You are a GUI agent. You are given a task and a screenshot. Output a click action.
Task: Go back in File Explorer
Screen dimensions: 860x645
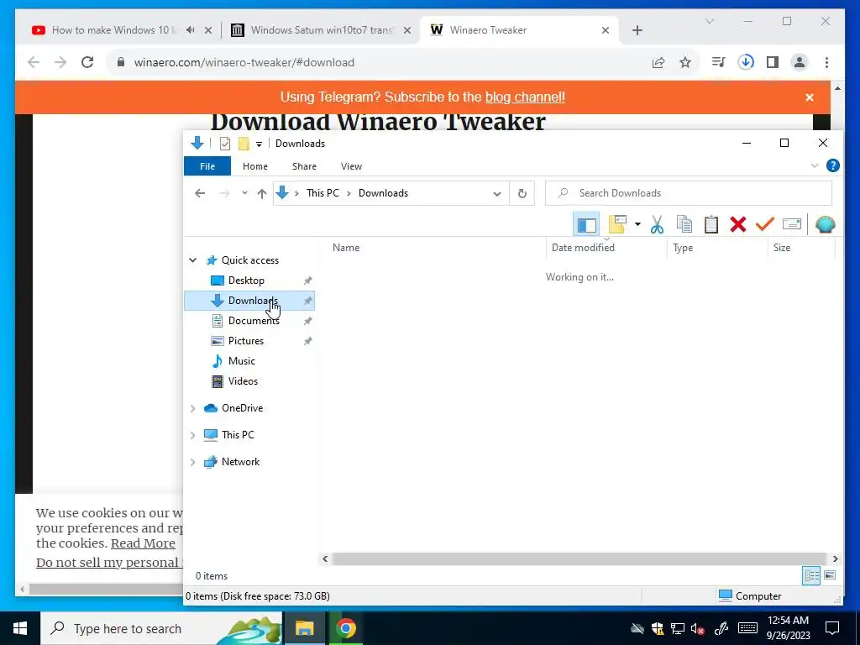coord(200,193)
